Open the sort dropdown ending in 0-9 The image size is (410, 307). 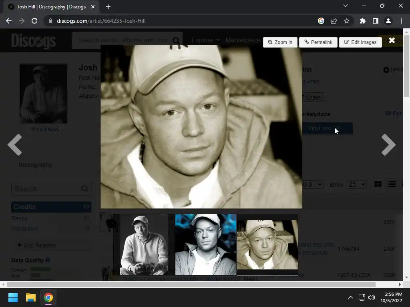pos(313,185)
